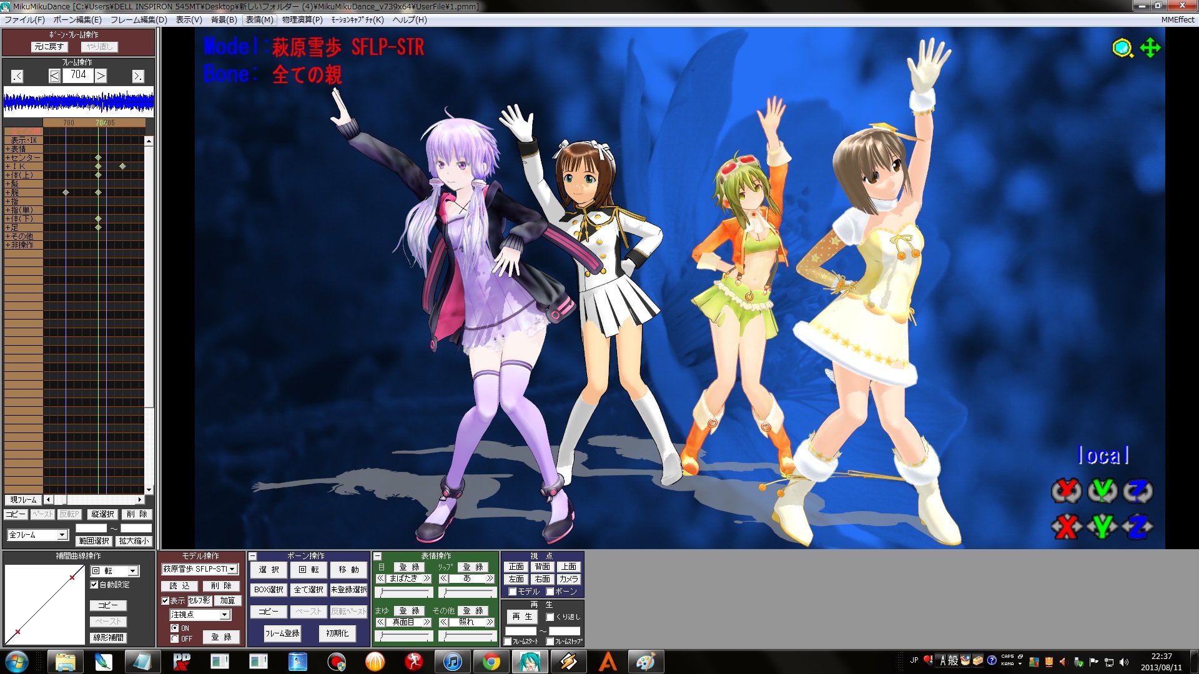
Task: Click the 初期化 reset button
Action: (337, 633)
